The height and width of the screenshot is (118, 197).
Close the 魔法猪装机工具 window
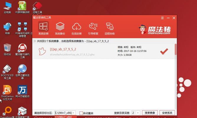coord(174,18)
